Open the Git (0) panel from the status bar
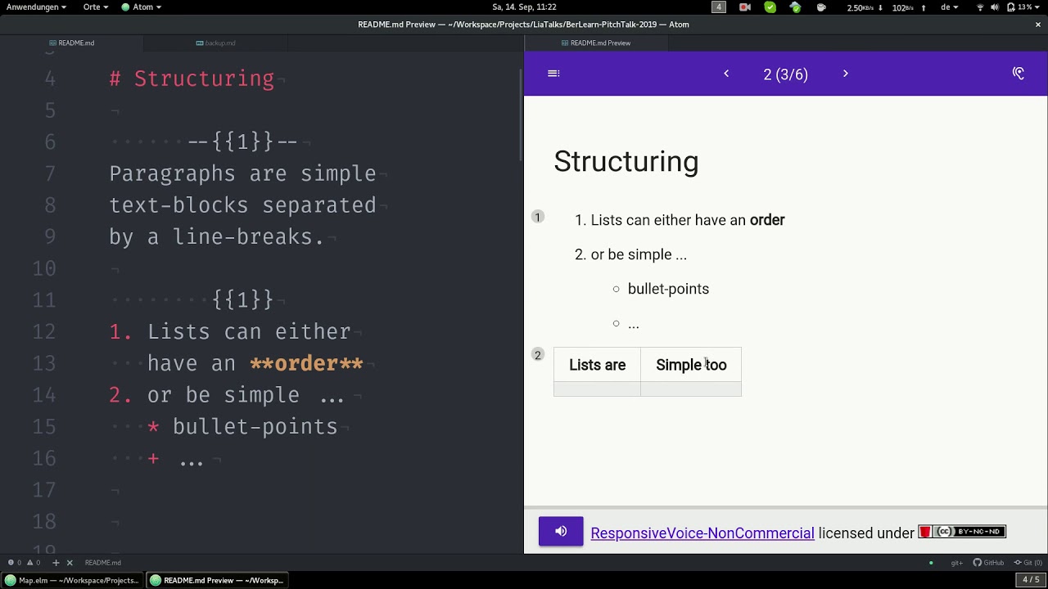1048x589 pixels. (x=1028, y=562)
